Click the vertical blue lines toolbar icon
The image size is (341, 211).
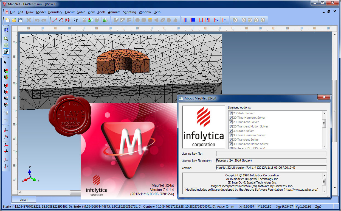point(186,20)
